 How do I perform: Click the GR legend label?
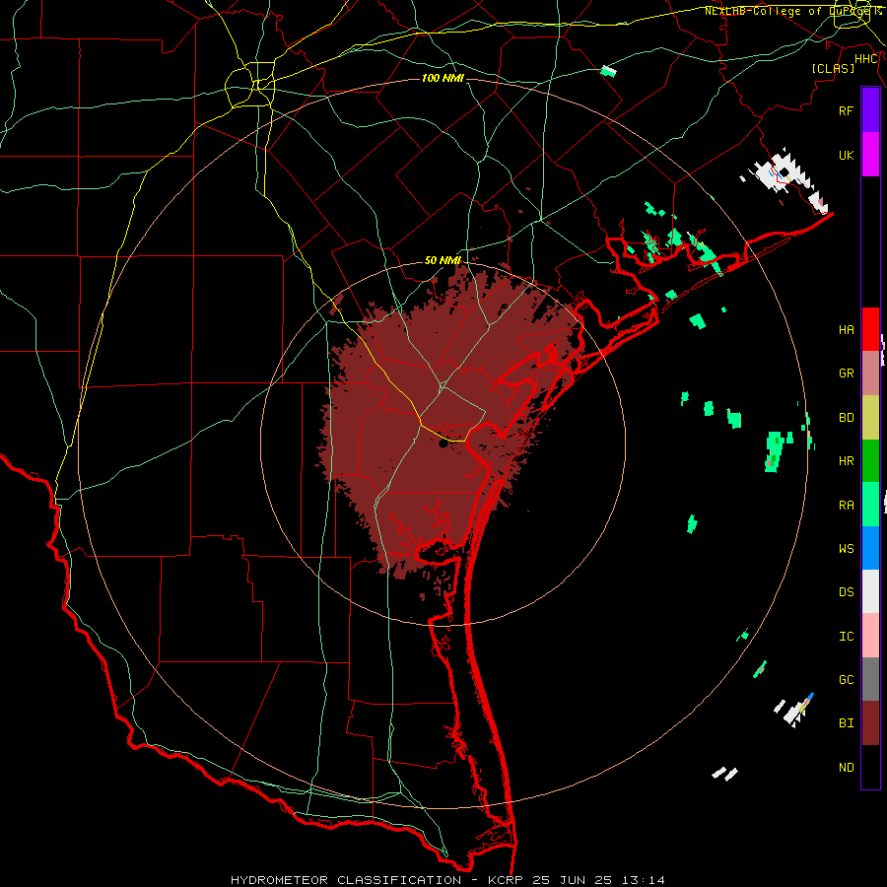[846, 374]
